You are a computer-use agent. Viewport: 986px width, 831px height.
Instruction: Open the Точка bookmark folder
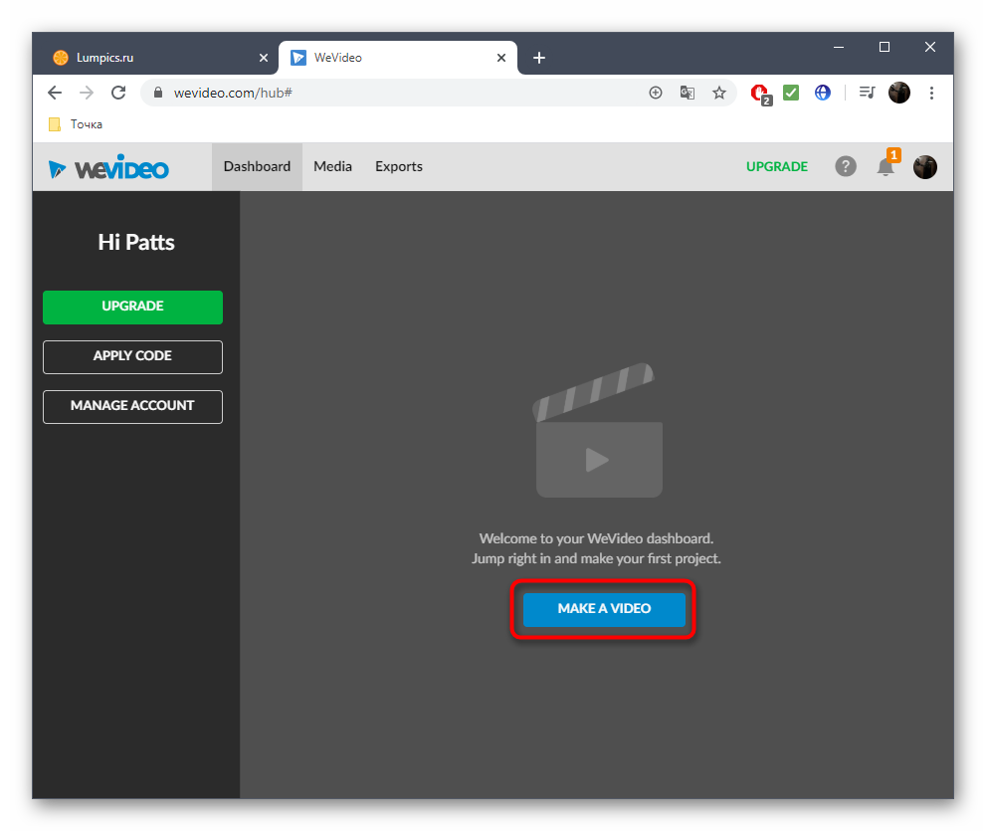click(76, 124)
